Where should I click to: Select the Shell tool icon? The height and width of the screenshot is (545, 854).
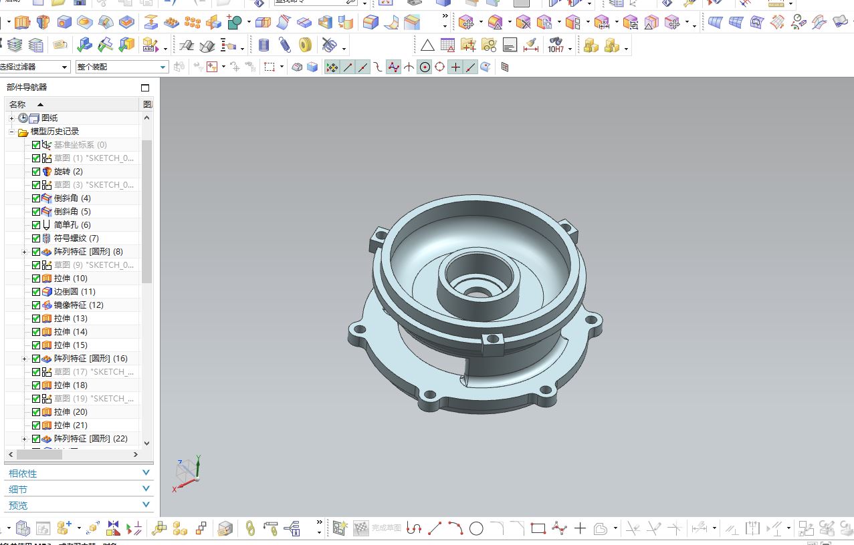[325, 23]
